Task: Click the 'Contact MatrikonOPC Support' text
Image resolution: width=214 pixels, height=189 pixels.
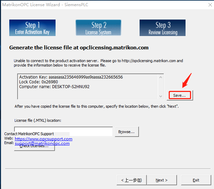Action: [29, 134]
